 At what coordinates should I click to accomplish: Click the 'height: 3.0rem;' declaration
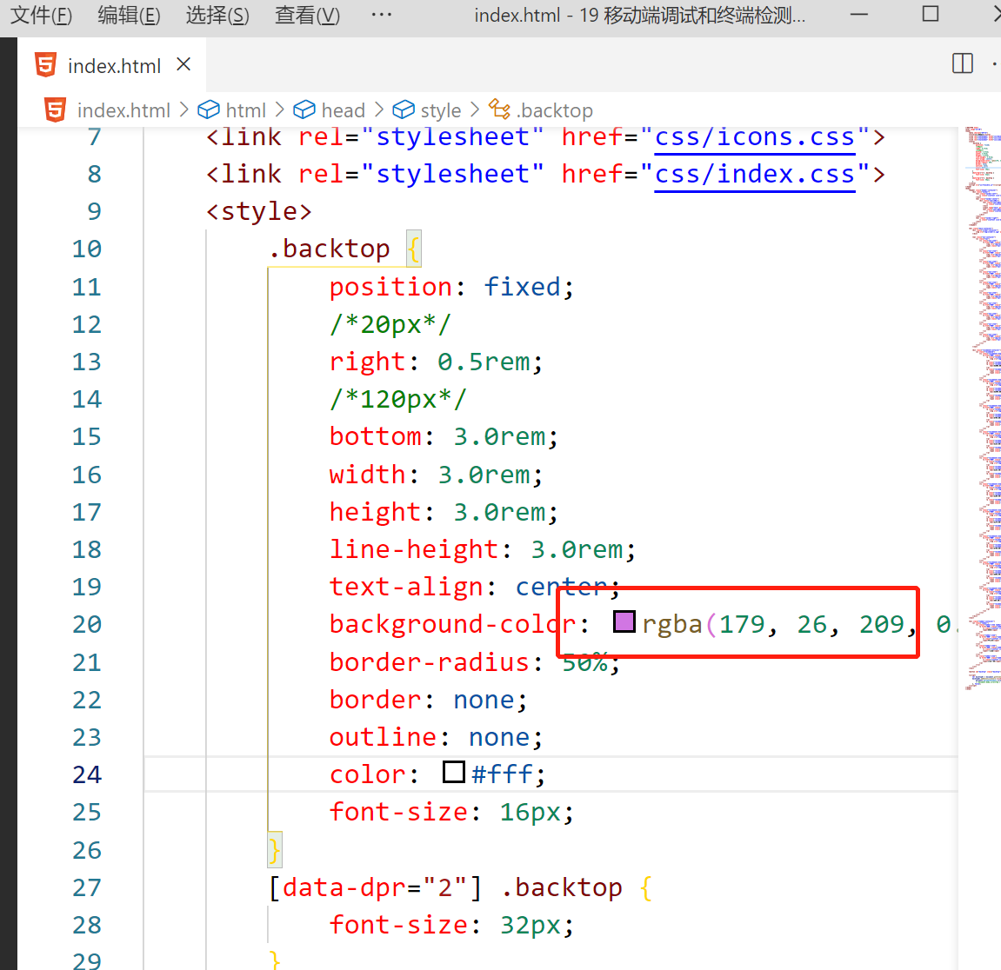click(x=444, y=513)
